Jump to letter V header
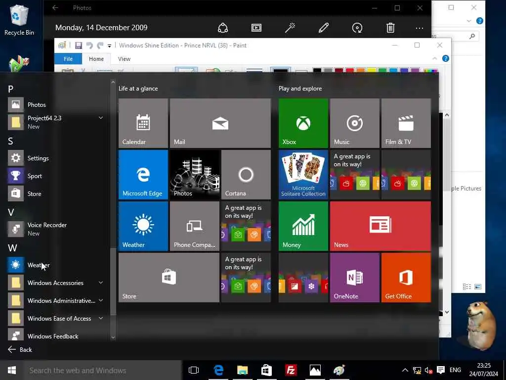 [11, 212]
